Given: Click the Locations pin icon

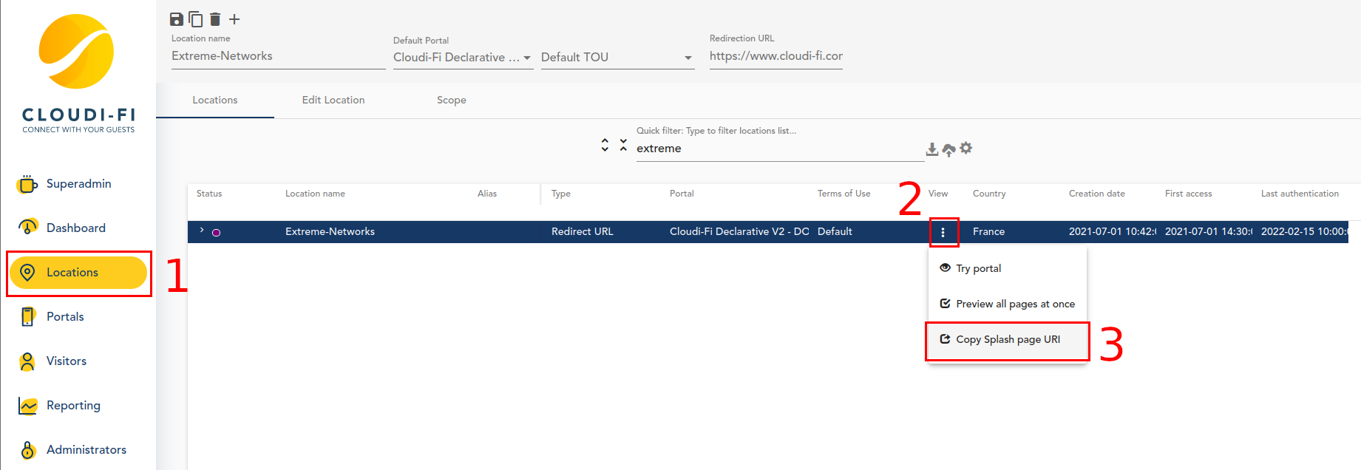Looking at the screenshot, I should click(27, 272).
